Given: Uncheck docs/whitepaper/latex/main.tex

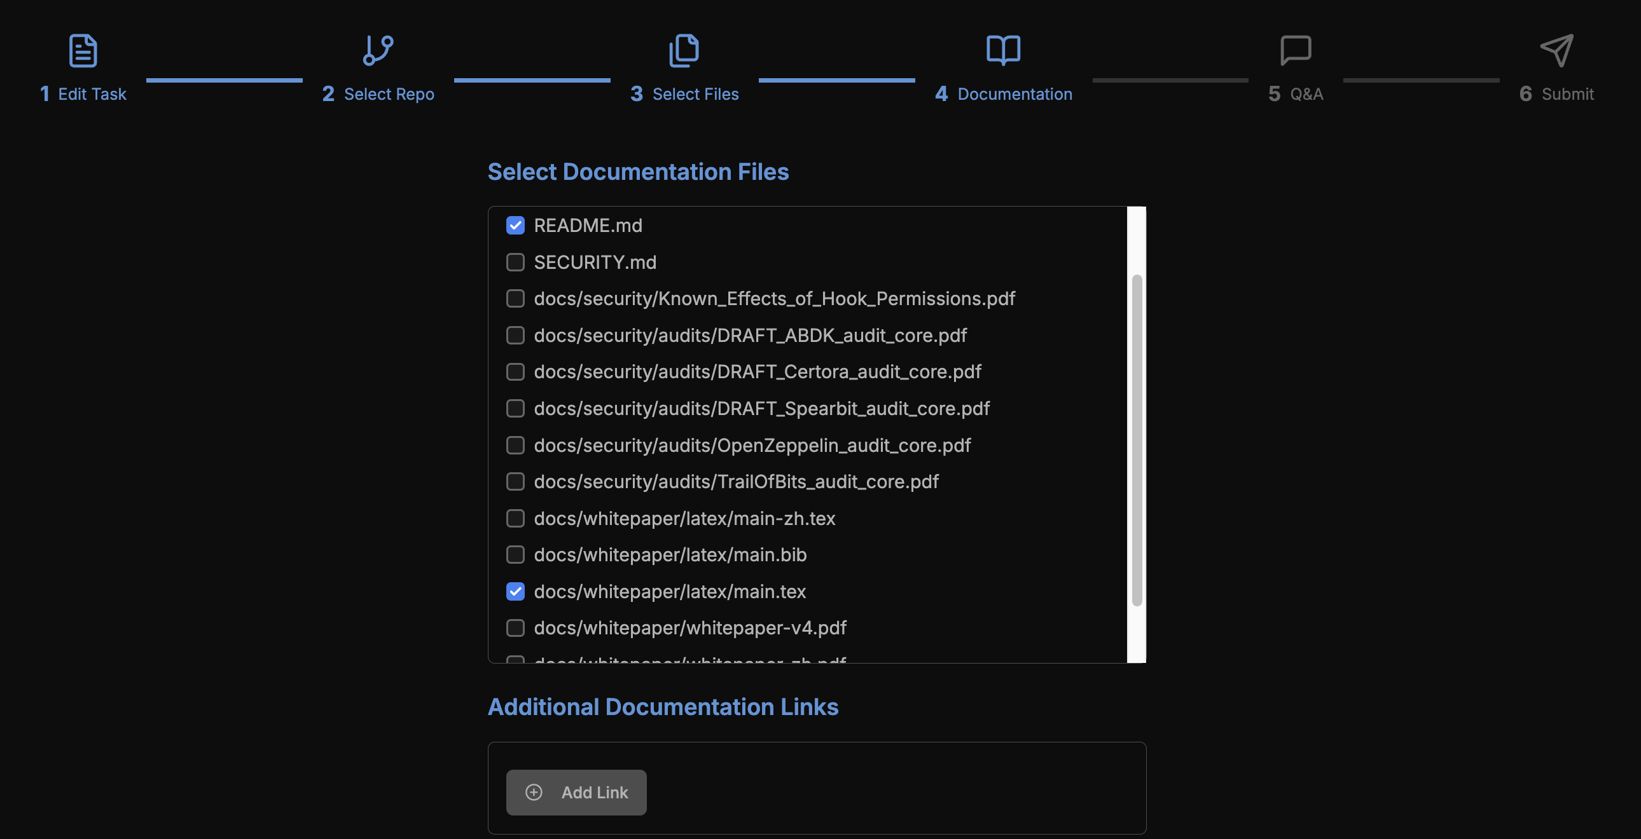Looking at the screenshot, I should [x=515, y=591].
